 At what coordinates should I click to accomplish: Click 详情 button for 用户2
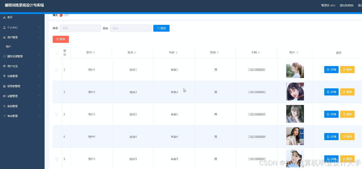click(x=331, y=92)
